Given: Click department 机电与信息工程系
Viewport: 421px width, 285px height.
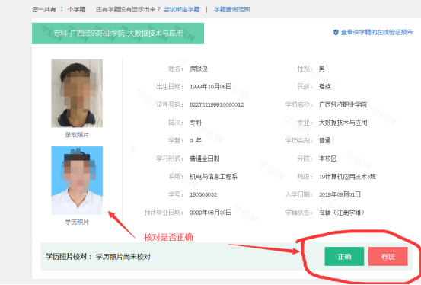Looking at the screenshot, I should coord(213,177).
